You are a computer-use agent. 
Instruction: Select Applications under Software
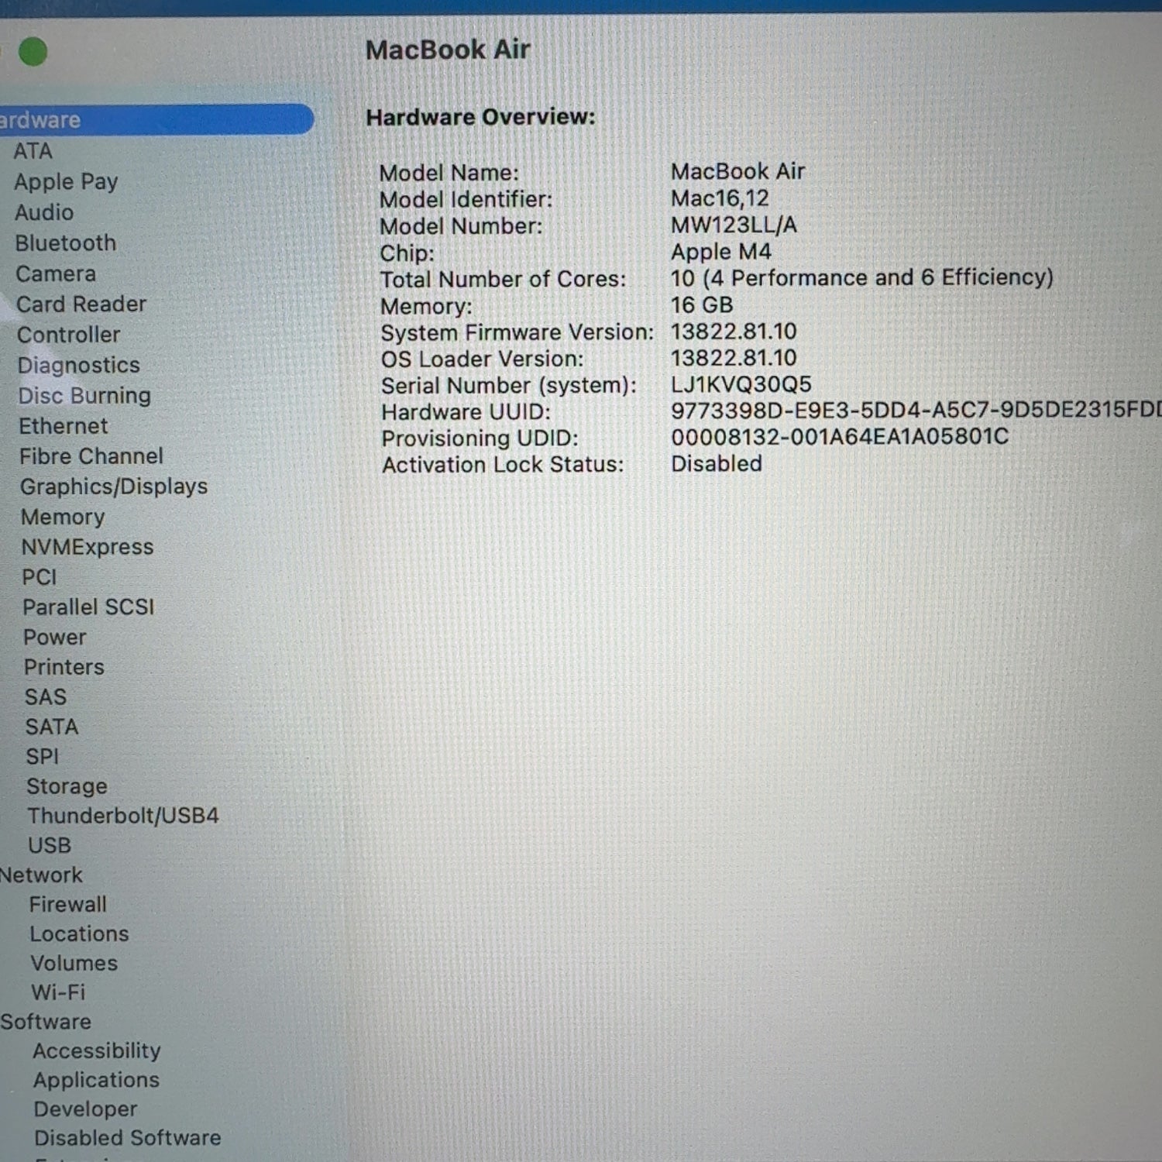(96, 1081)
